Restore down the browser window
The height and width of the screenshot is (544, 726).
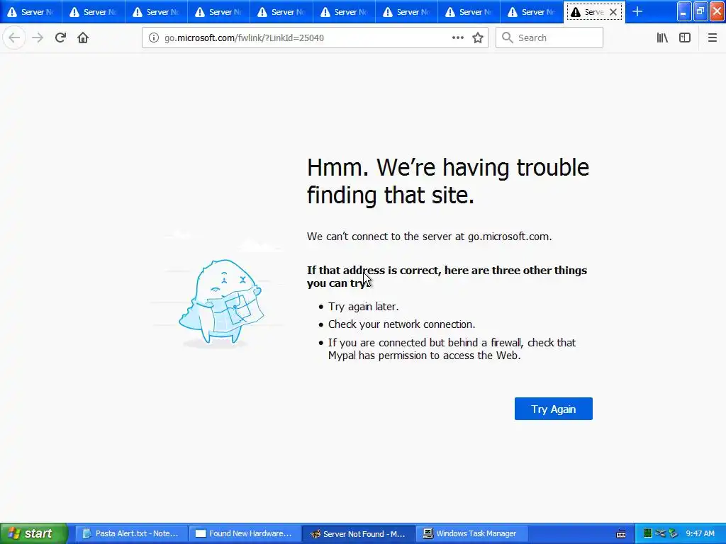(700, 11)
